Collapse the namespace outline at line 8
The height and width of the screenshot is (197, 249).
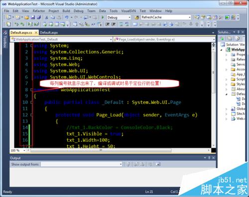(31, 90)
